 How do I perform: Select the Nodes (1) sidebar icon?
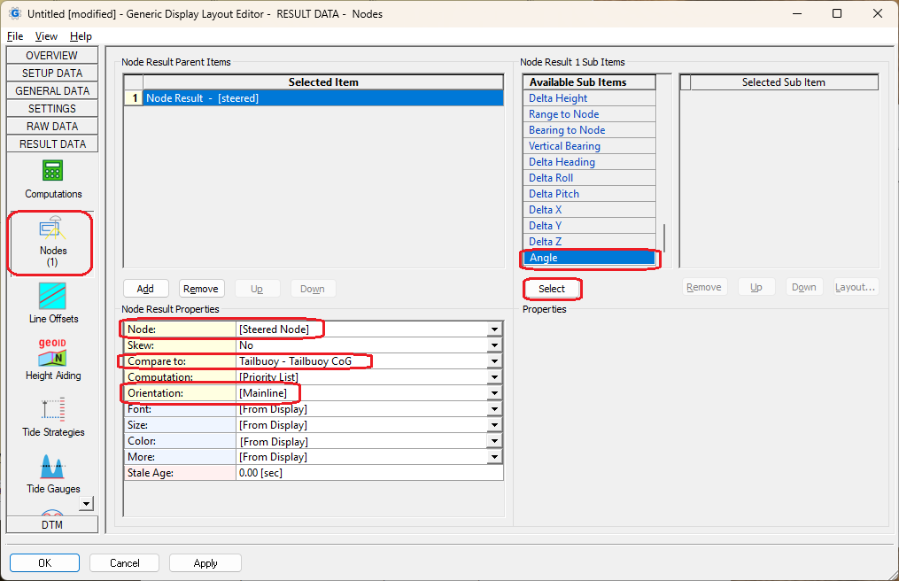point(52,242)
